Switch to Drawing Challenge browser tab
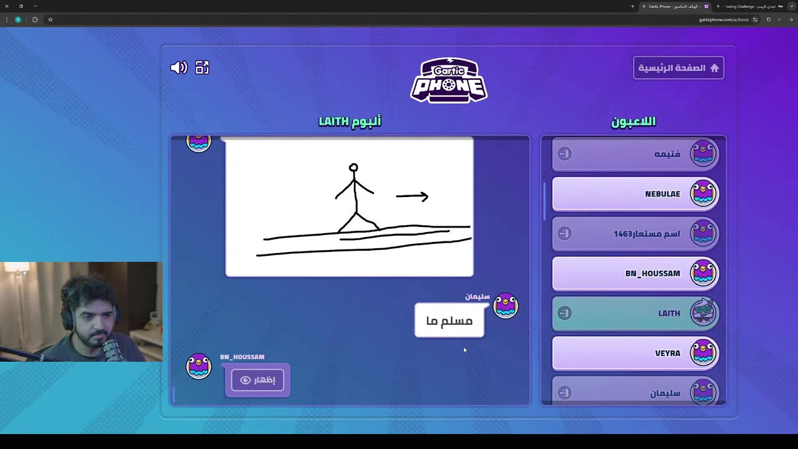The image size is (798, 449). (750, 6)
